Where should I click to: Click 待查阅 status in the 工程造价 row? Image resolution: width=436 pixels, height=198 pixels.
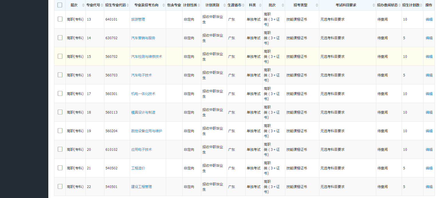tap(383, 168)
